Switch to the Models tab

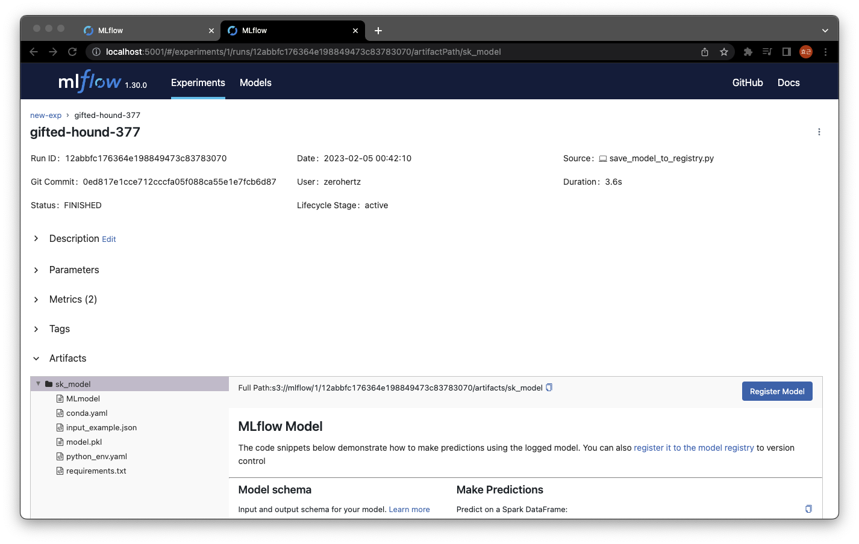(255, 82)
